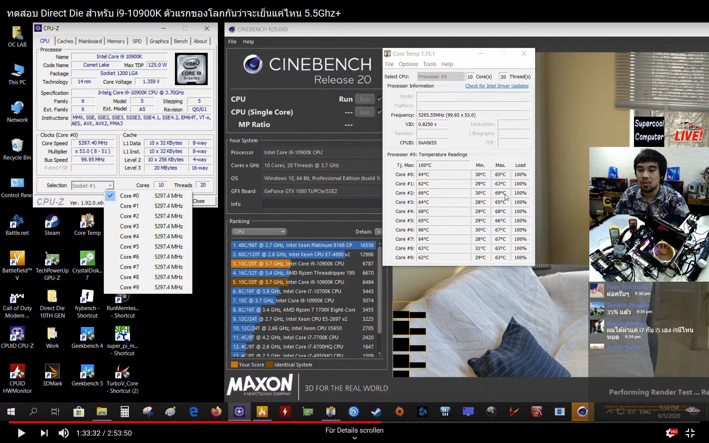Open Cinebench Ranking CPU dropdown
The height and width of the screenshot is (443, 709).
point(259,232)
